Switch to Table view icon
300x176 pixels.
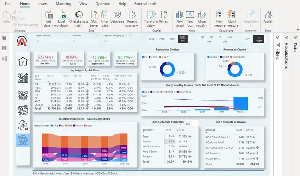point(5,48)
